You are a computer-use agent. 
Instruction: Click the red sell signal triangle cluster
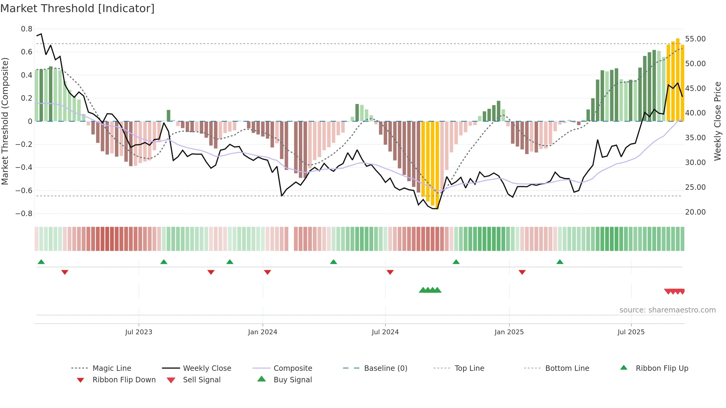(674, 292)
